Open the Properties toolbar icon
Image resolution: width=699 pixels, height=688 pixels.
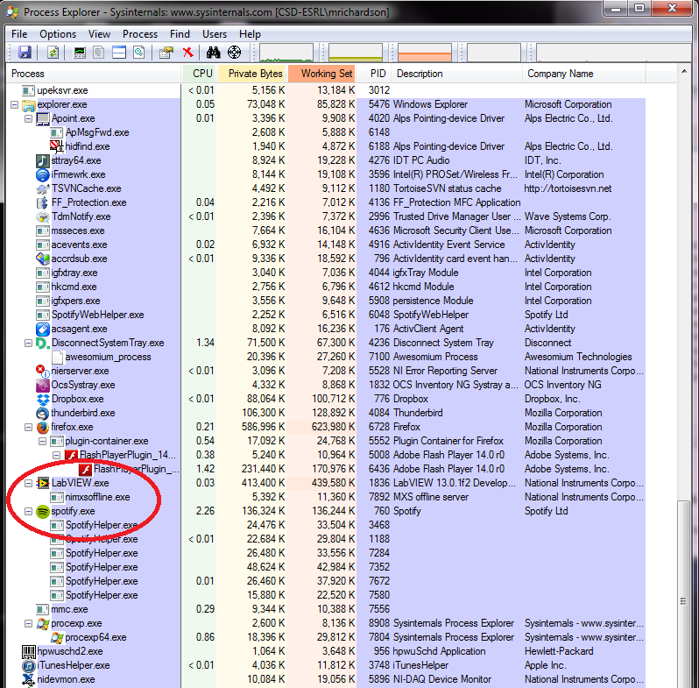pos(166,53)
